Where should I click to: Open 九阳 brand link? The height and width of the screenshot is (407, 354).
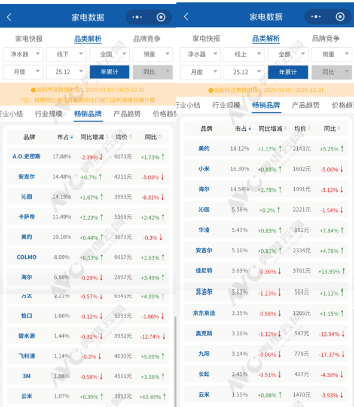(204, 354)
